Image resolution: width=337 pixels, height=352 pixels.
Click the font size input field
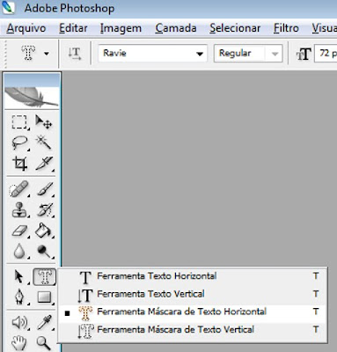[326, 54]
